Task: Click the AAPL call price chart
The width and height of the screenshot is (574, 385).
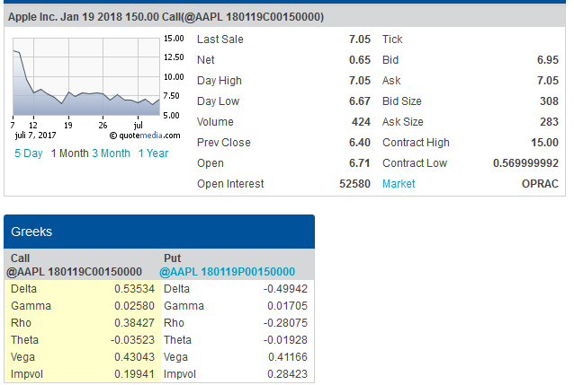Action: (x=86, y=76)
